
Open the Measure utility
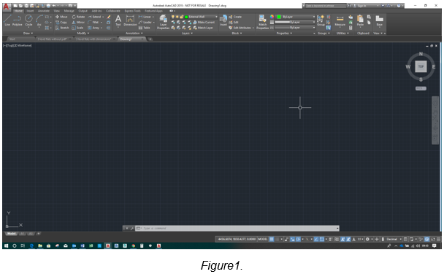(x=340, y=20)
